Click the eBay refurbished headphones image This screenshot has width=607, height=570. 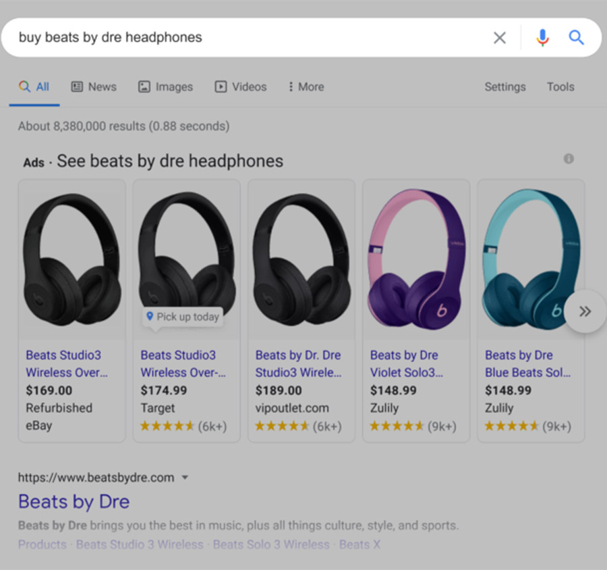coord(72,259)
